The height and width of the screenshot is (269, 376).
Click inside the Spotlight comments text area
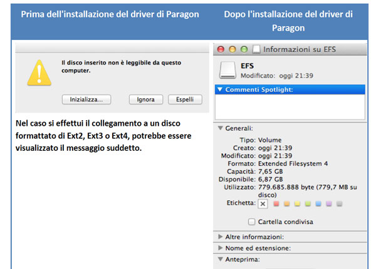tap(290, 107)
